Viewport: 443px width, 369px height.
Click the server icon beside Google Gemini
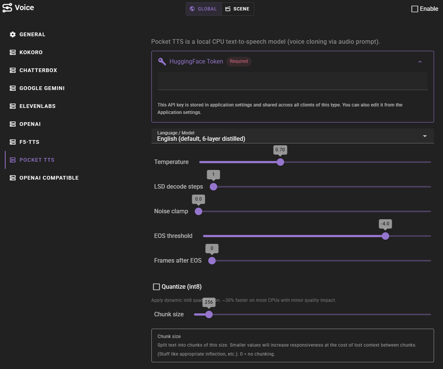coord(13,88)
